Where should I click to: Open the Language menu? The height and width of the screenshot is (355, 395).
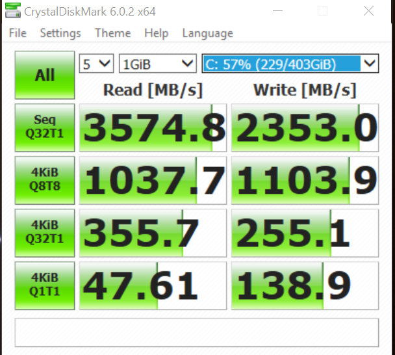click(208, 33)
